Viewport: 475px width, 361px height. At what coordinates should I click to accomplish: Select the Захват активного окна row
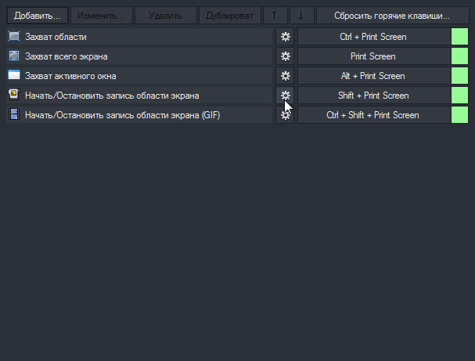(139, 76)
